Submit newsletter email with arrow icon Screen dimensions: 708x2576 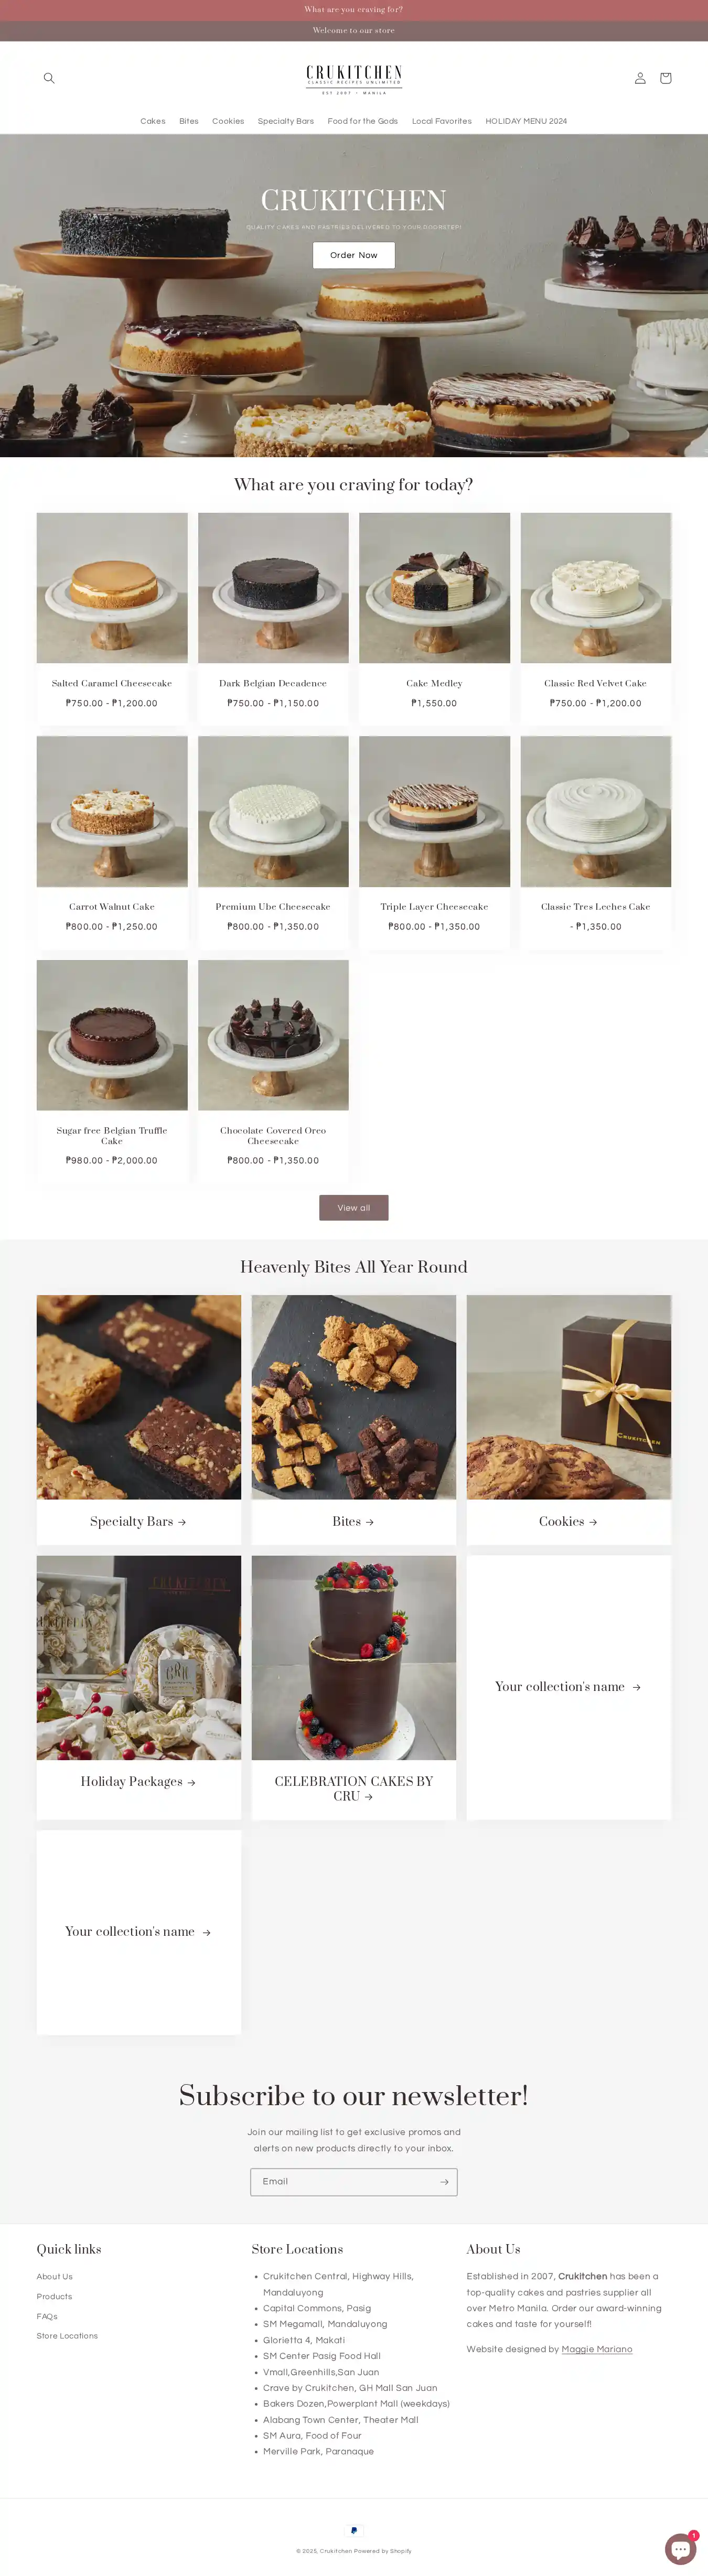444,2182
